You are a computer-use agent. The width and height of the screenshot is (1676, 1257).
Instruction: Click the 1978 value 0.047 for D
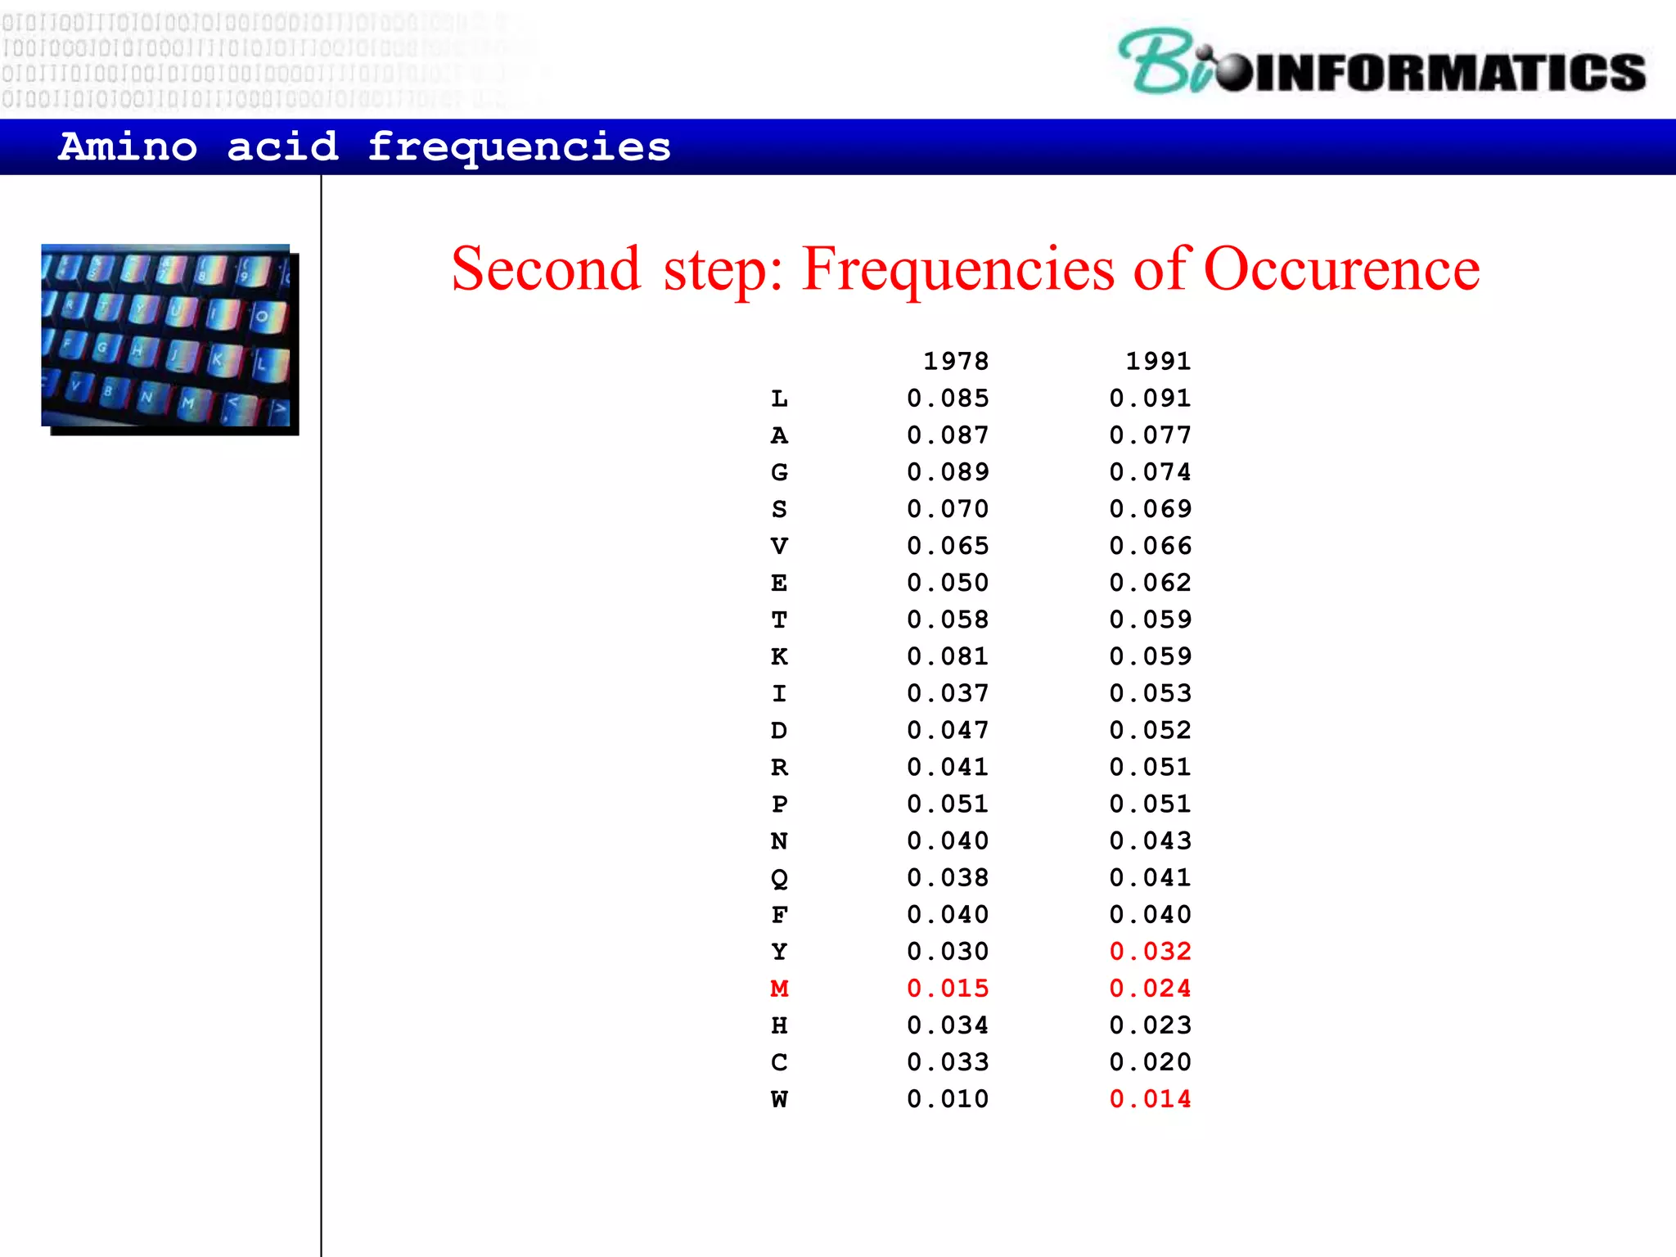pos(948,730)
